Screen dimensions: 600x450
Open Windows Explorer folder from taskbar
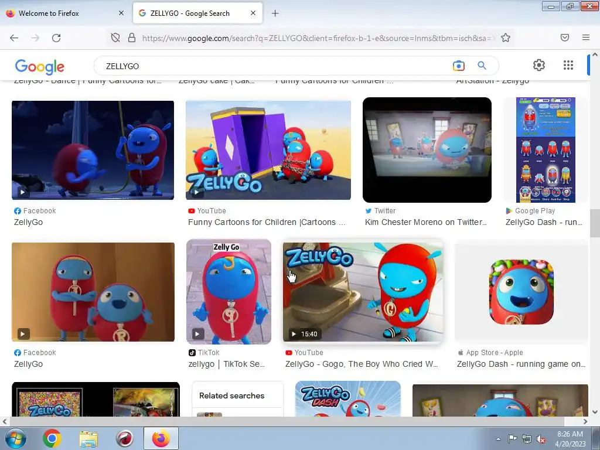[x=88, y=438]
